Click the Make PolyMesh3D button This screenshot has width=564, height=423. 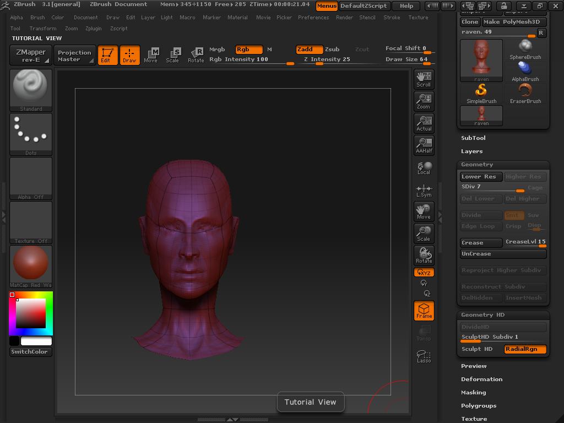click(514, 22)
